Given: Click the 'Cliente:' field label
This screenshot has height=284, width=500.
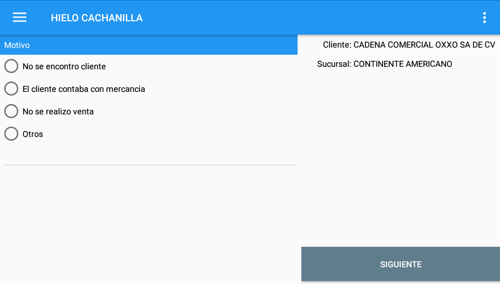Looking at the screenshot, I should (x=337, y=45).
